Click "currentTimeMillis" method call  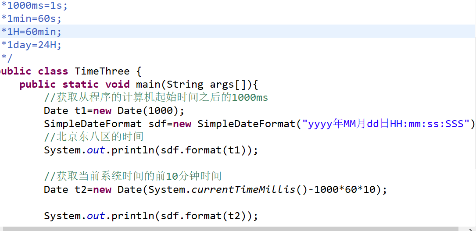(x=243, y=190)
